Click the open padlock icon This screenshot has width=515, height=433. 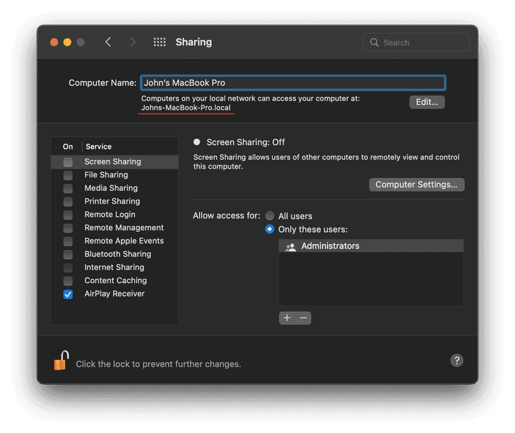(61, 360)
